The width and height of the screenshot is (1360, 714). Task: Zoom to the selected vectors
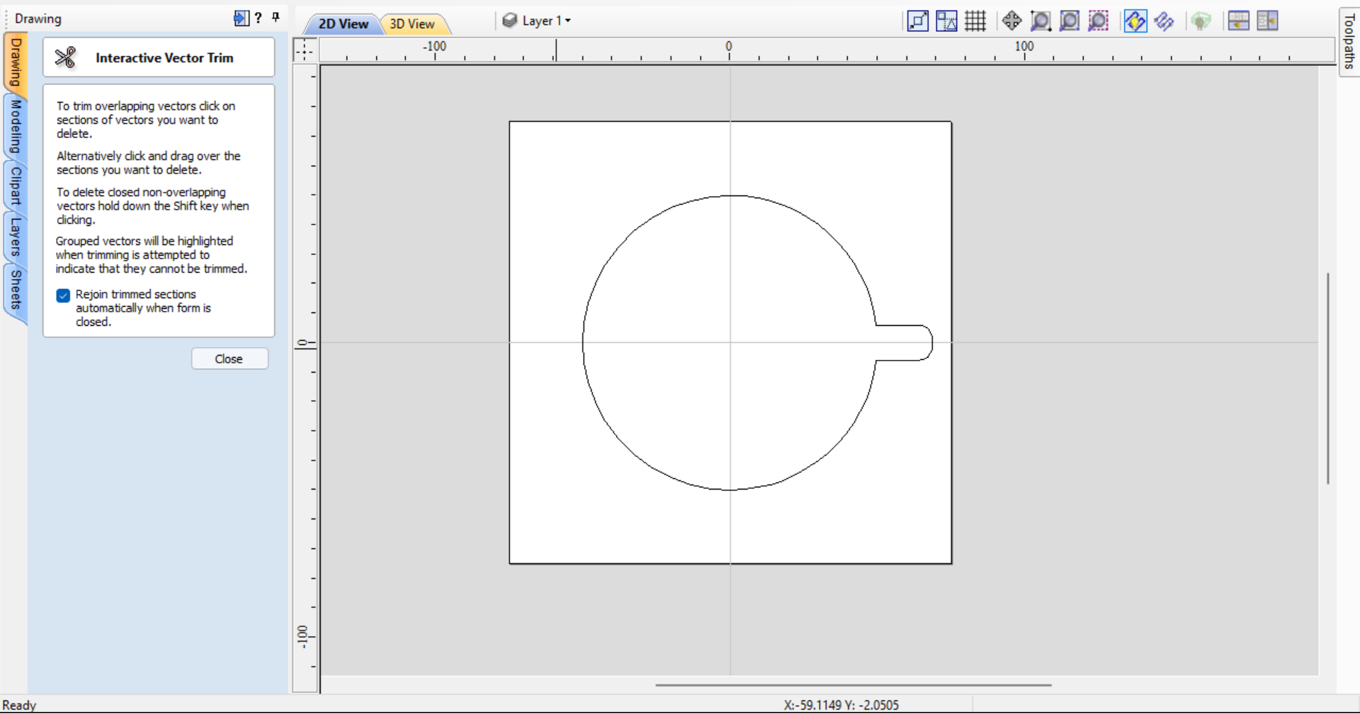tap(1097, 21)
